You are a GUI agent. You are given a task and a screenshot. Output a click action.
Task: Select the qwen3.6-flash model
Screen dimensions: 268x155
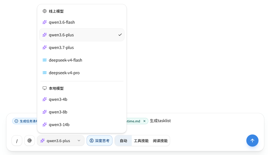click(82, 22)
